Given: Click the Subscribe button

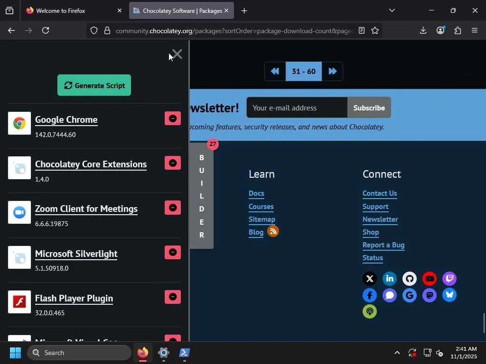Looking at the screenshot, I should tap(369, 108).
